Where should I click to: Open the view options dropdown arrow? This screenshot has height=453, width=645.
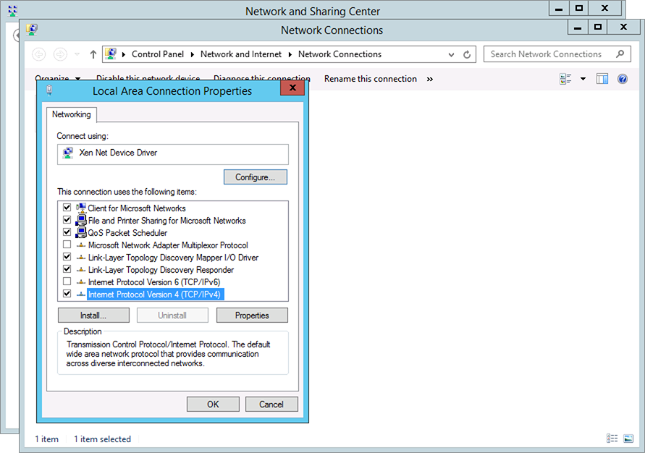(x=583, y=79)
